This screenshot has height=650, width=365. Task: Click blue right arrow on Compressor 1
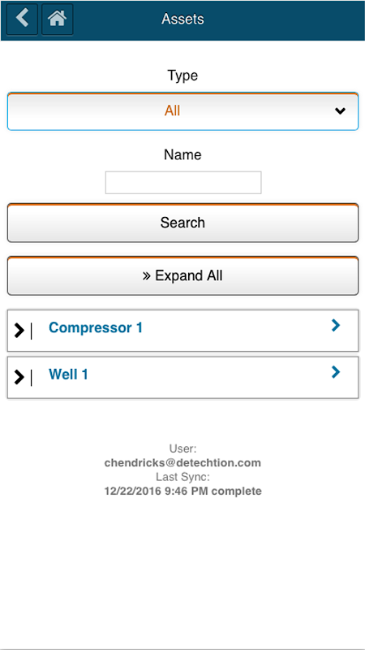pos(336,326)
